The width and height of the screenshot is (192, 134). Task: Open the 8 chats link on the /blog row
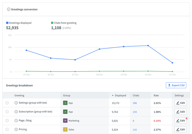[133, 121]
